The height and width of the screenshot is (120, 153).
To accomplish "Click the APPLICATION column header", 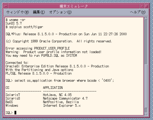I will 53,88.
